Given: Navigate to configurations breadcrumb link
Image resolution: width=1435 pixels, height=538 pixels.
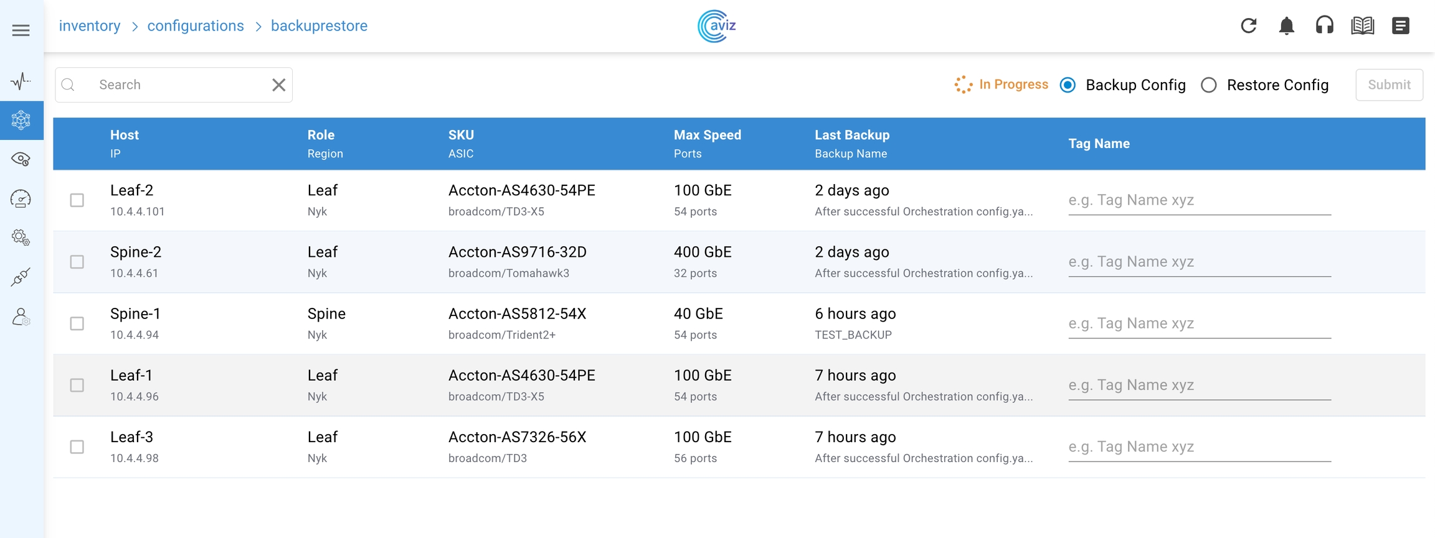Looking at the screenshot, I should 196,26.
